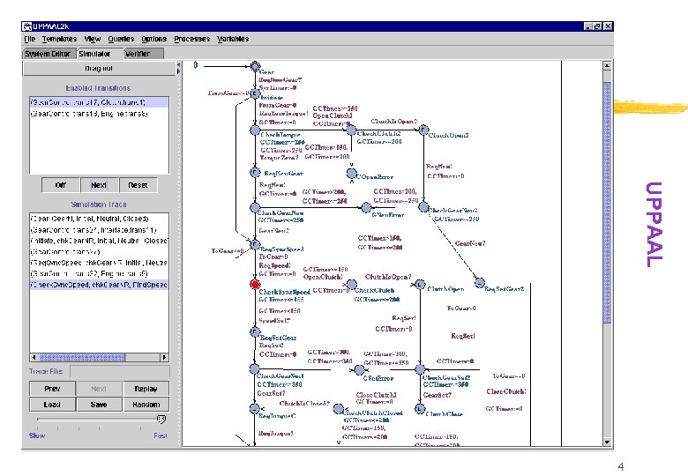Viewport: 688px width, 476px height.
Task: Click the Replay button
Action: tap(146, 389)
